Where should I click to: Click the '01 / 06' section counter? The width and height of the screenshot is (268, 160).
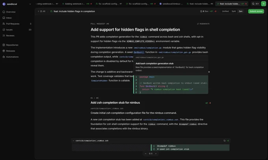click(x=95, y=98)
